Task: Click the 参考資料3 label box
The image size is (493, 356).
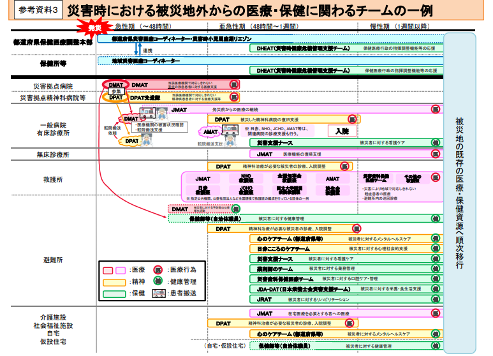Action: [x=38, y=10]
